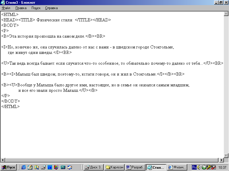Click the active Стил... taskbar button

click(x=156, y=167)
